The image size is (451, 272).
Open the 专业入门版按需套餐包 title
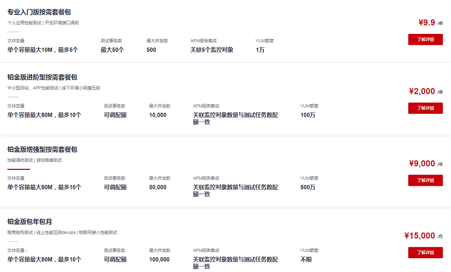(39, 12)
